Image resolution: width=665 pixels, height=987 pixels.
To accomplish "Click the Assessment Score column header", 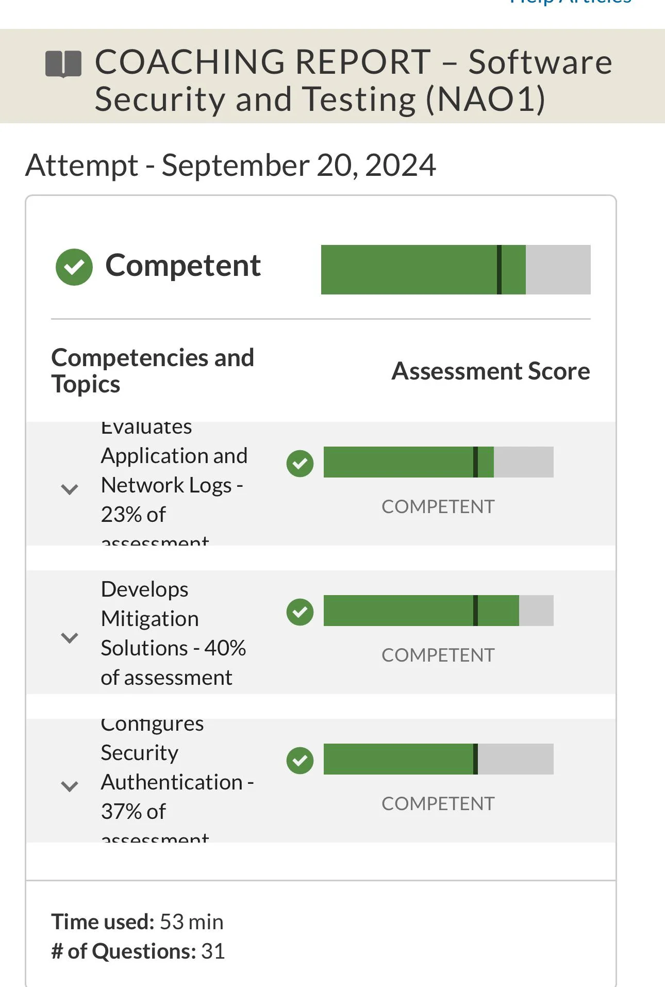I will [x=490, y=371].
